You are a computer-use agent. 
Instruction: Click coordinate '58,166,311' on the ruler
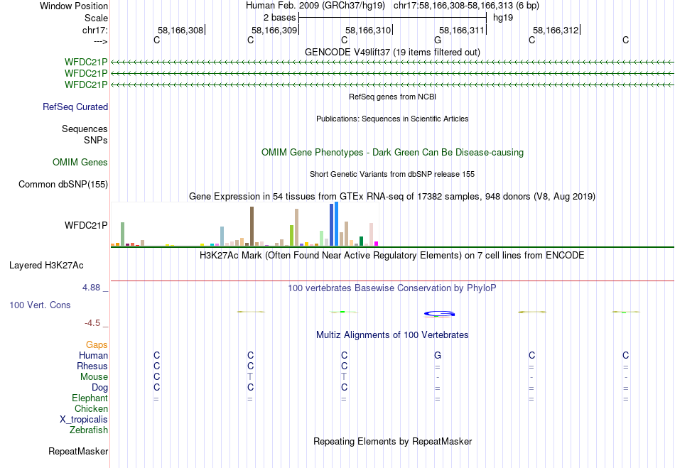pyautogui.click(x=462, y=30)
